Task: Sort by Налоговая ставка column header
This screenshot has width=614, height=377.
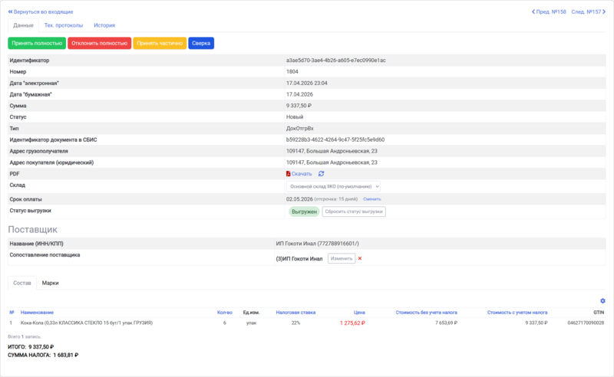Action: tap(295, 313)
